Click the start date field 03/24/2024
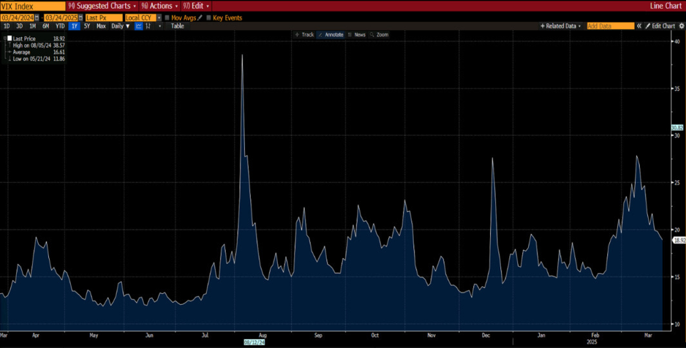686x348 pixels. [17, 18]
